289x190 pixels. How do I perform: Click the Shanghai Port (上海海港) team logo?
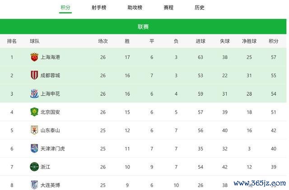pyautogui.click(x=34, y=57)
